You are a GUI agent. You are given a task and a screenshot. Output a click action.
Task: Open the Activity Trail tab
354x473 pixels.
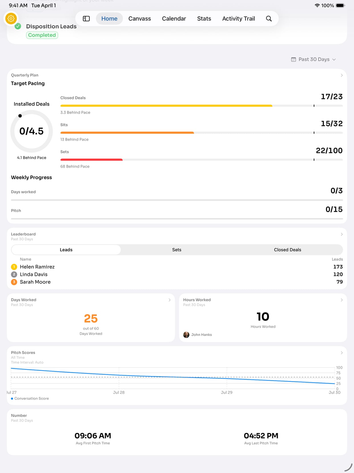pos(238,19)
